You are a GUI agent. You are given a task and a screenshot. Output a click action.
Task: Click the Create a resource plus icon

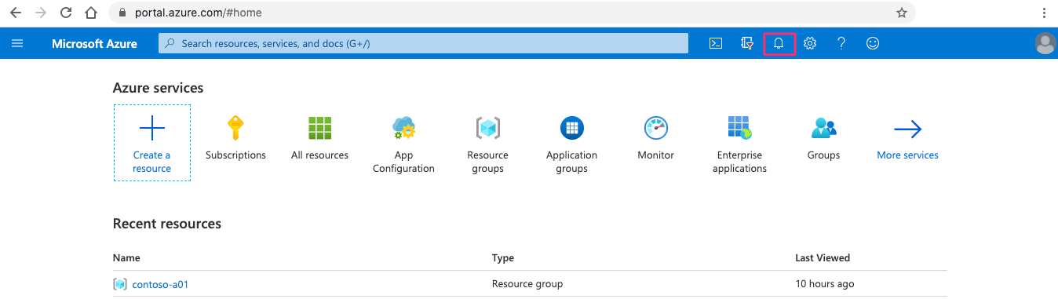pyautogui.click(x=151, y=128)
